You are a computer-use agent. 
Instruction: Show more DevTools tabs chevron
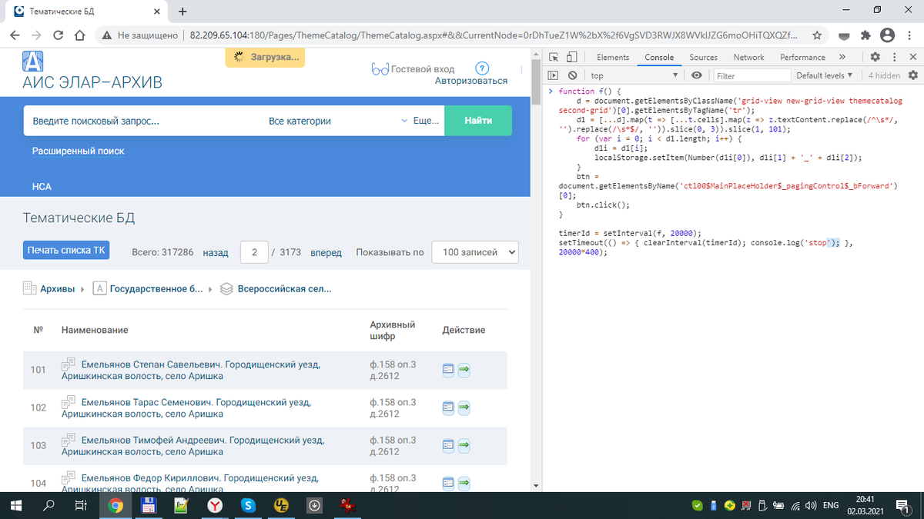842,57
